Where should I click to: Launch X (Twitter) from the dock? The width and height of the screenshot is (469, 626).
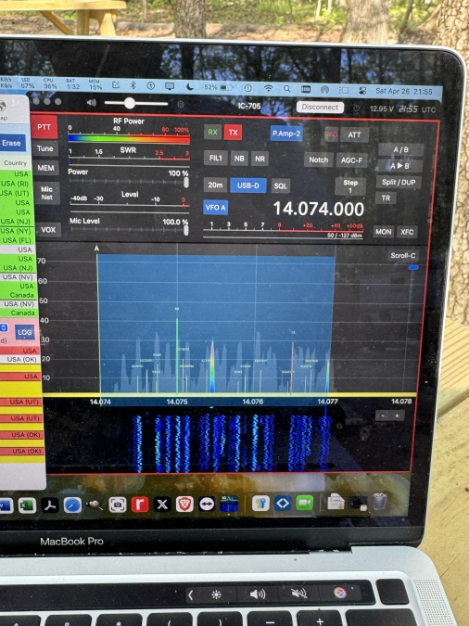(162, 505)
